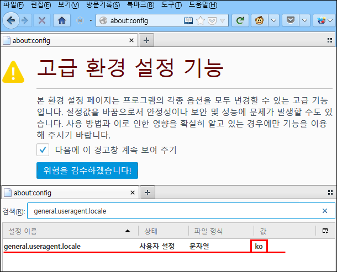Click the Pocket toolbar button
This screenshot has height=272, width=337.
[291, 20]
